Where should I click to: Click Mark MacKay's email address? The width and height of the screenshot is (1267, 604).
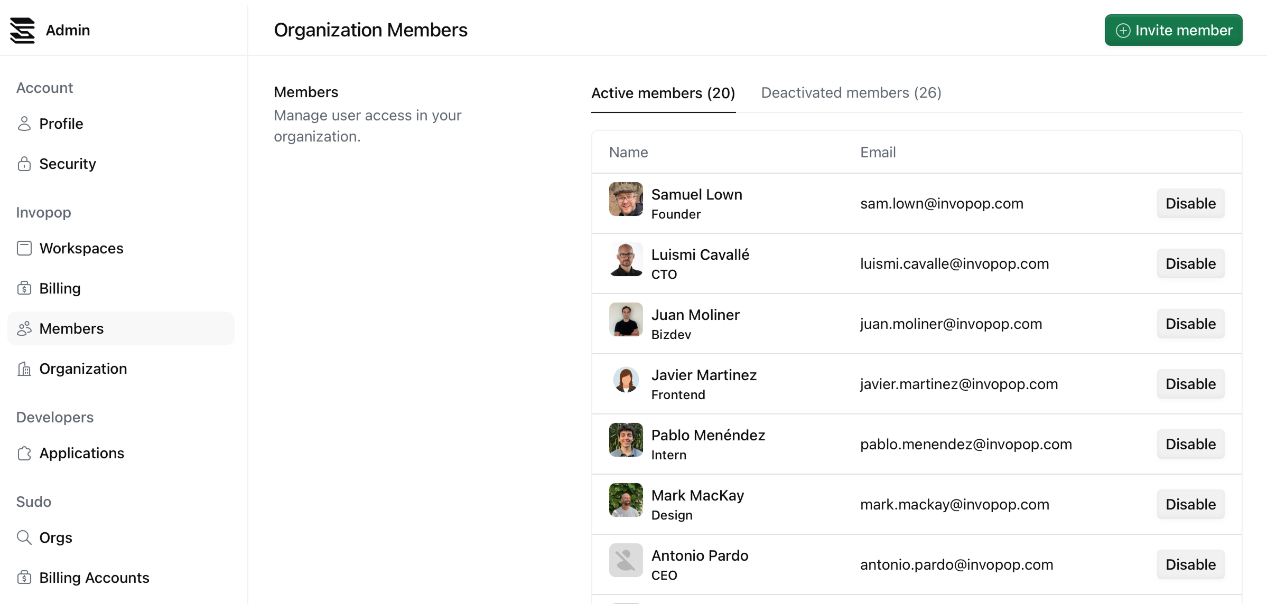point(954,504)
